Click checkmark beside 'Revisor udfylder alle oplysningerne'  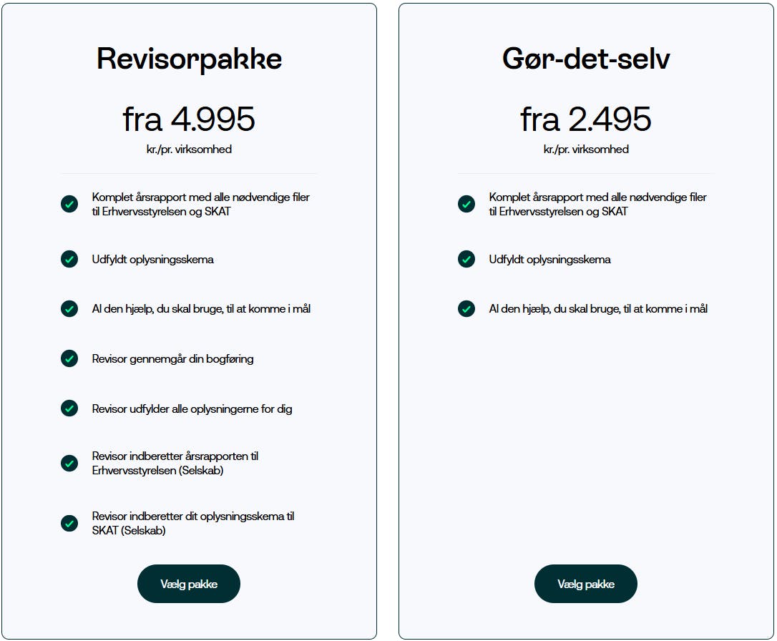pos(69,408)
